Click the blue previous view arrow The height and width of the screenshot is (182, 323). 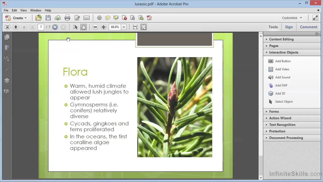[x=55, y=27]
